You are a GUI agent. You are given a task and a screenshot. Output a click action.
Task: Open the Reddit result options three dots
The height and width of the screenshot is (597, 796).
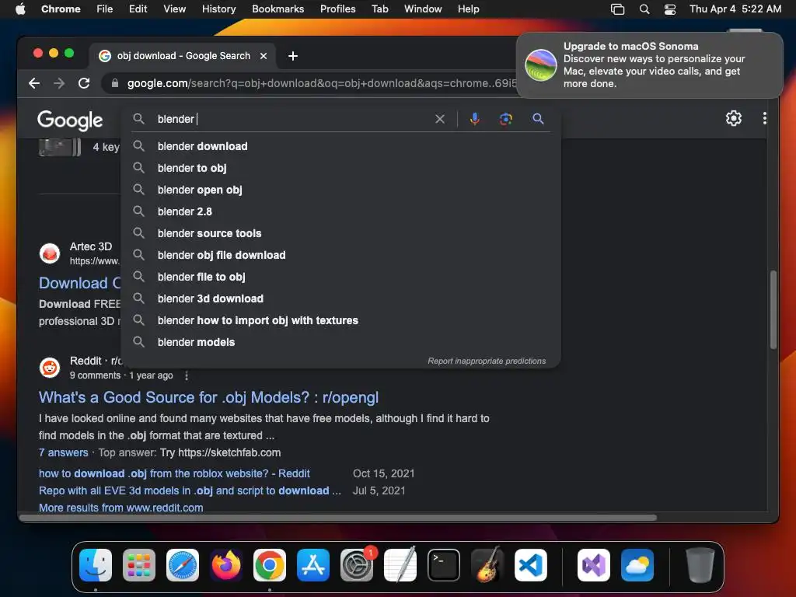[187, 375]
